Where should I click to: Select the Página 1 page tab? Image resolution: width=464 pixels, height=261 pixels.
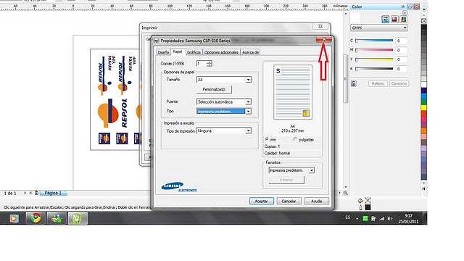coord(53,193)
